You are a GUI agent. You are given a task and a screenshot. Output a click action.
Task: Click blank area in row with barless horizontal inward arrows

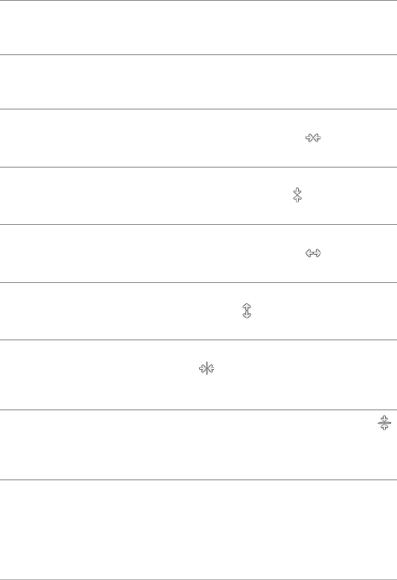[x=148, y=138]
